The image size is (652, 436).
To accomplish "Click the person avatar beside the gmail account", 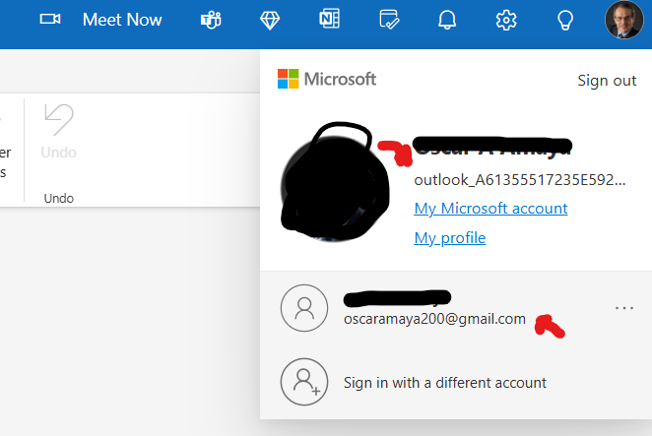I will click(304, 308).
